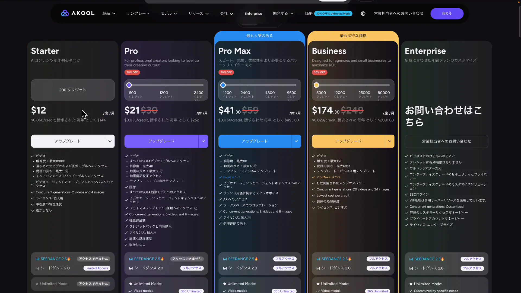Viewport: 521px width, 293px height.
Task: Click SEEDANCE 2.5 icon in Pro card
Action: click(131, 259)
